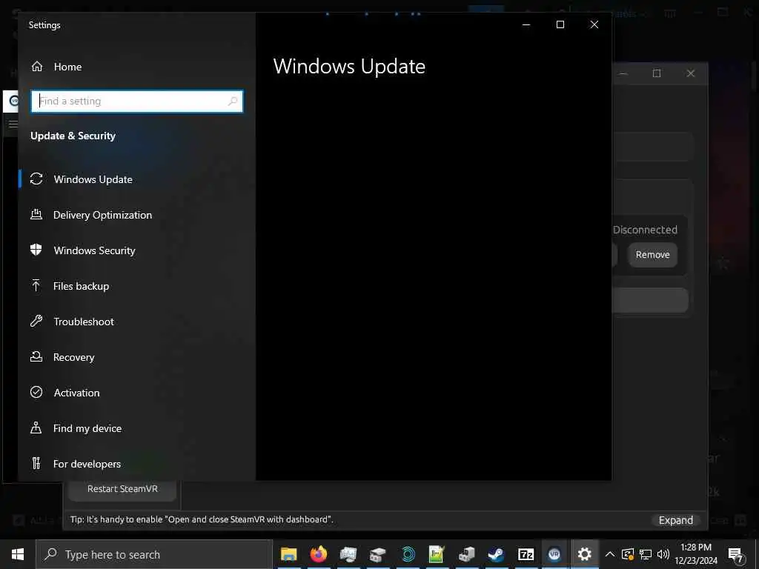
Task: Focus the Find a setting search box
Action: [136, 101]
